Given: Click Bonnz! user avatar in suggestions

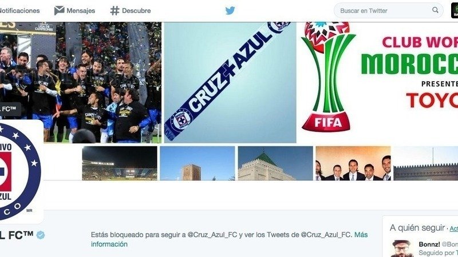Looking at the screenshot, I should click(x=402, y=248).
